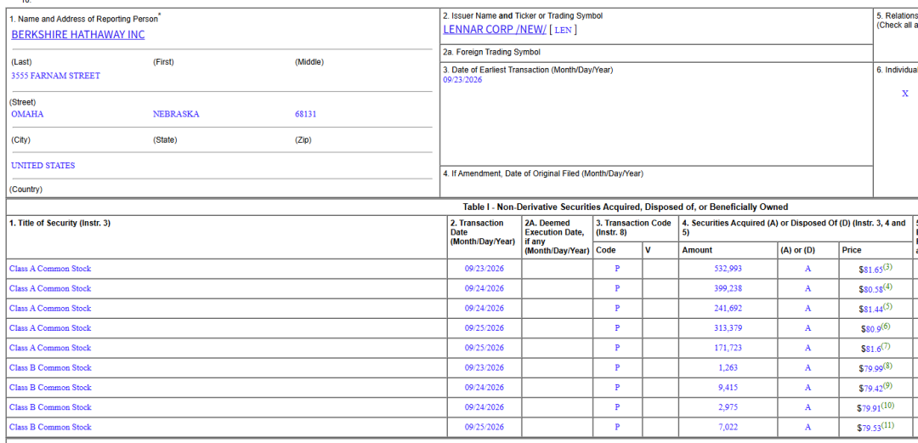918x443 pixels.
Task: Click the Amount column subheader
Action: click(x=697, y=250)
